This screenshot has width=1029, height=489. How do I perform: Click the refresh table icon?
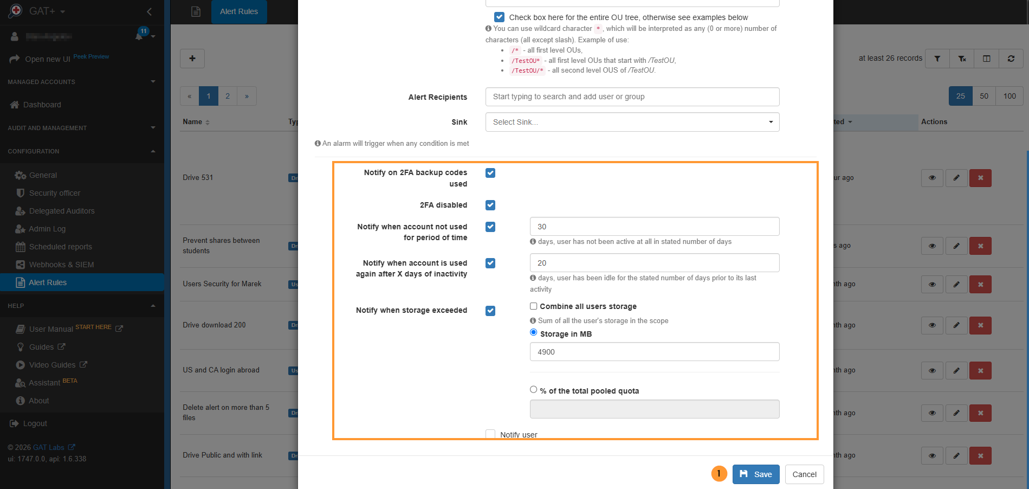tap(1011, 59)
